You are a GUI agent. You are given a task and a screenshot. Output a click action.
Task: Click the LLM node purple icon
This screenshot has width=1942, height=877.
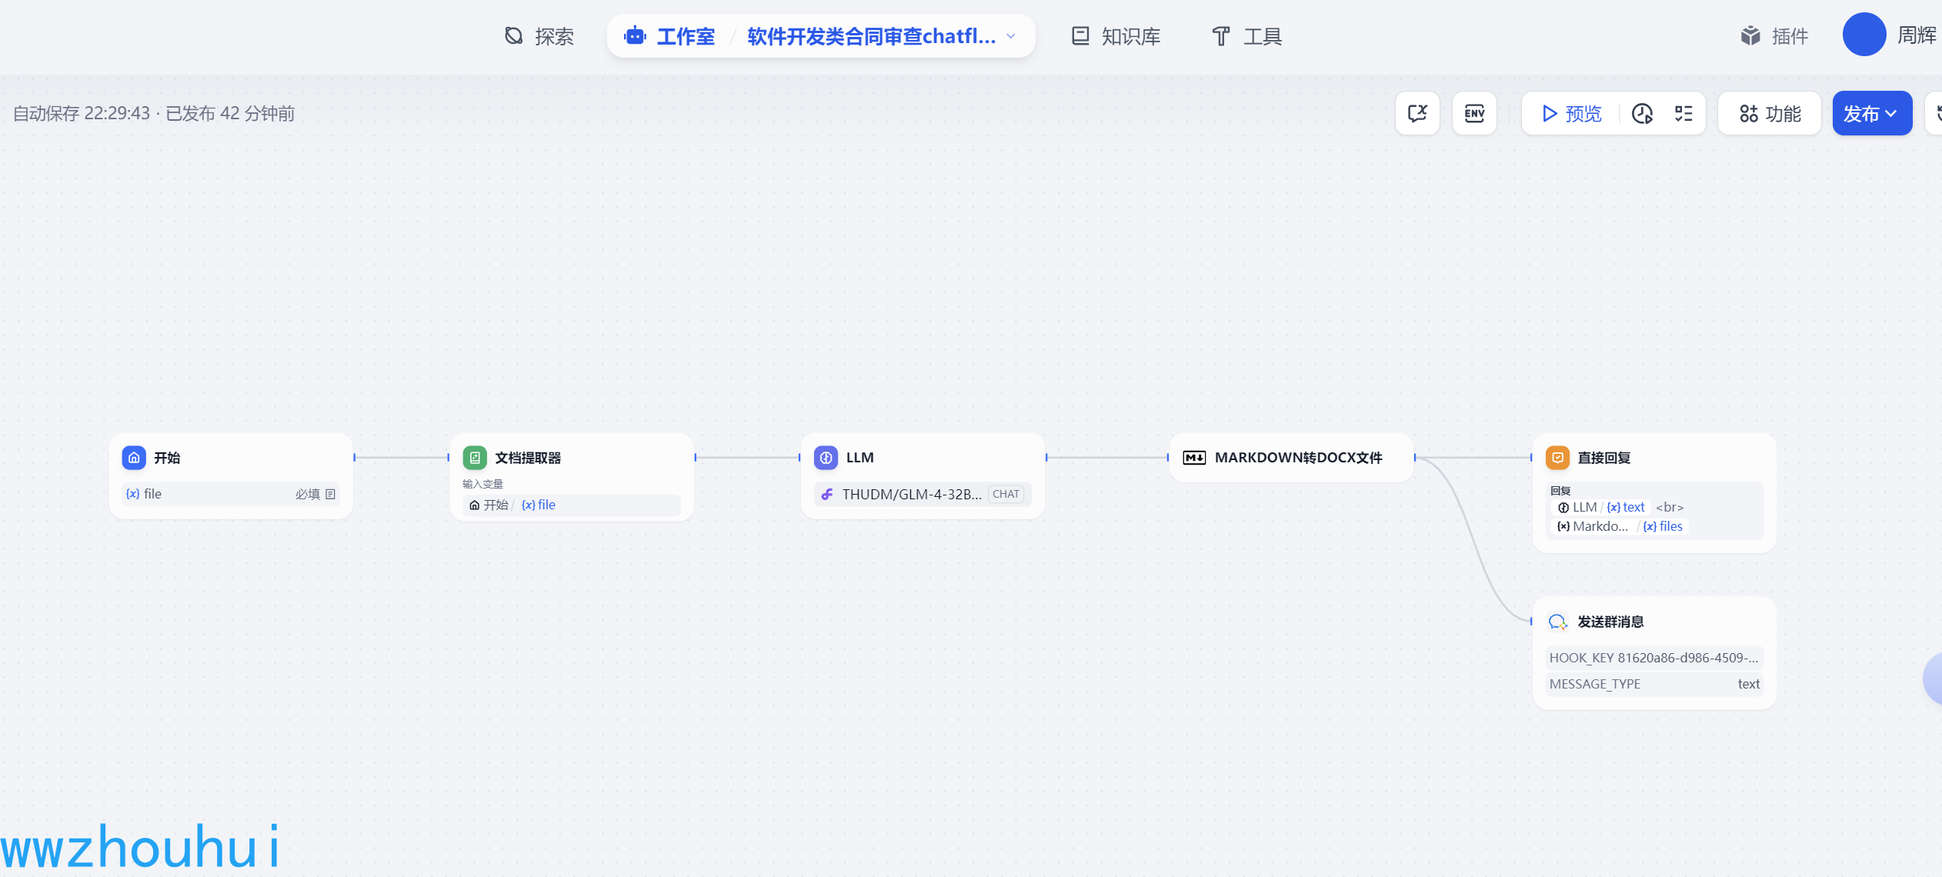(826, 458)
